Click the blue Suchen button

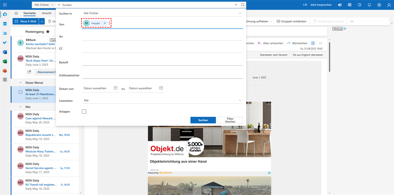[x=203, y=120]
